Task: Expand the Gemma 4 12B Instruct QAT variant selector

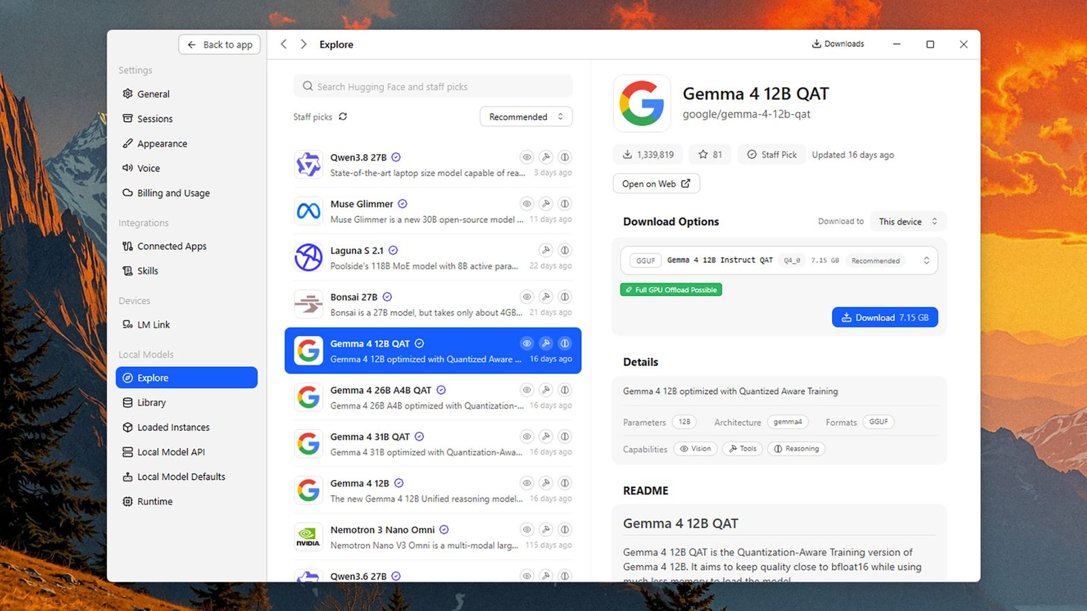Action: point(779,261)
